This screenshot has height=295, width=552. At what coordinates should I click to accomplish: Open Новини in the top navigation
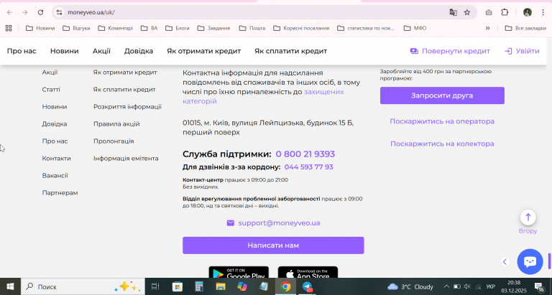[x=65, y=51]
